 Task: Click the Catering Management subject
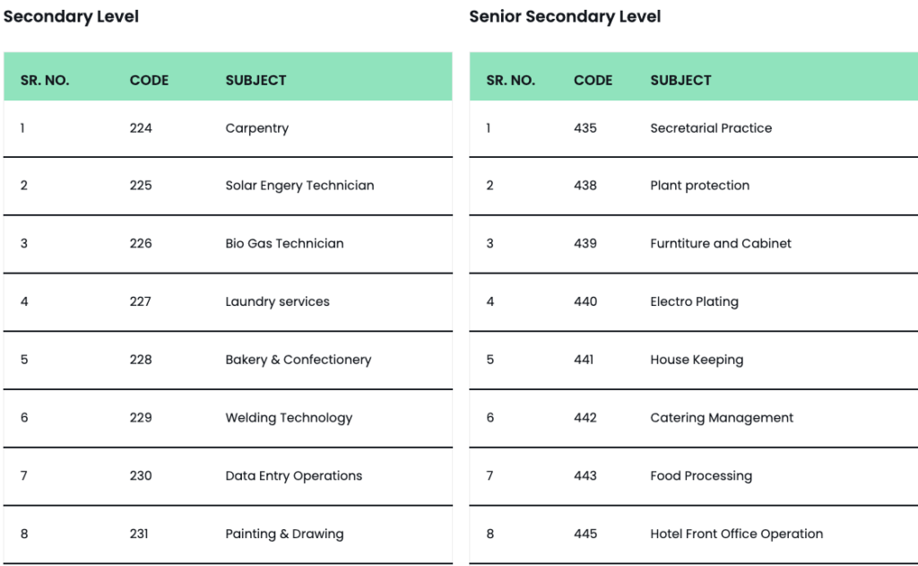tap(722, 418)
